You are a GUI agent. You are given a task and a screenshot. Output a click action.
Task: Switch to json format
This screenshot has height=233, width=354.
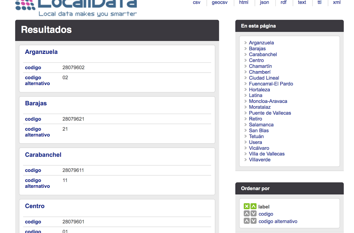[x=264, y=2]
